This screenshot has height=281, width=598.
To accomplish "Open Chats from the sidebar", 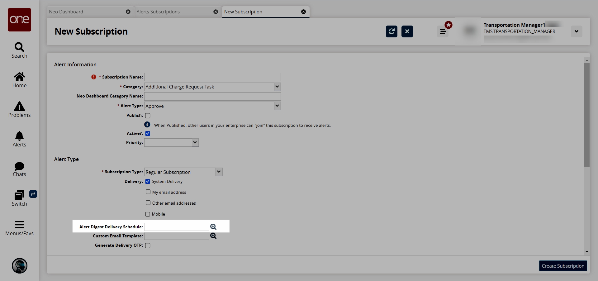I will pos(19,166).
